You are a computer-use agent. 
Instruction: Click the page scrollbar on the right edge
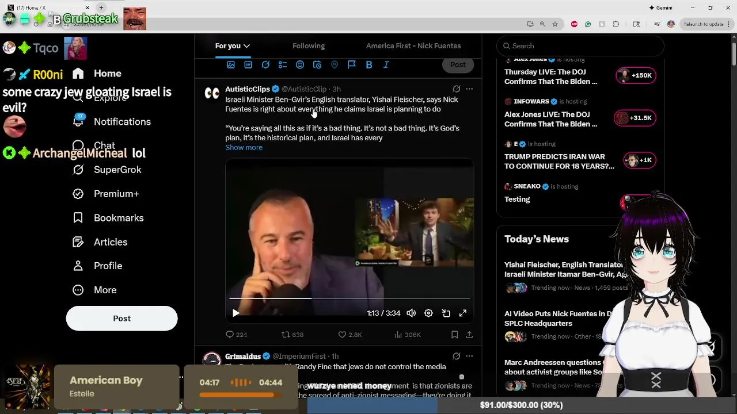click(734, 53)
